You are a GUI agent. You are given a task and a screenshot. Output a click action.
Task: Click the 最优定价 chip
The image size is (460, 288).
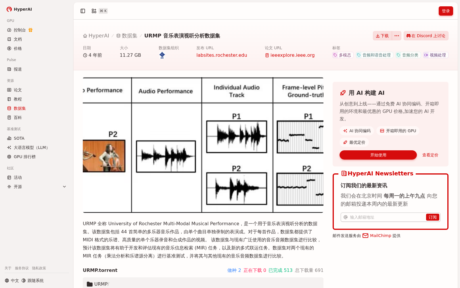354,142
